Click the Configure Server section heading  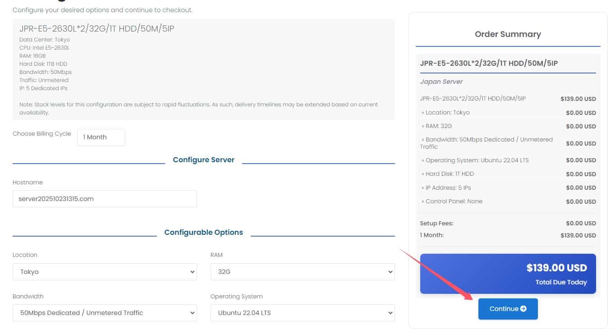coord(203,160)
